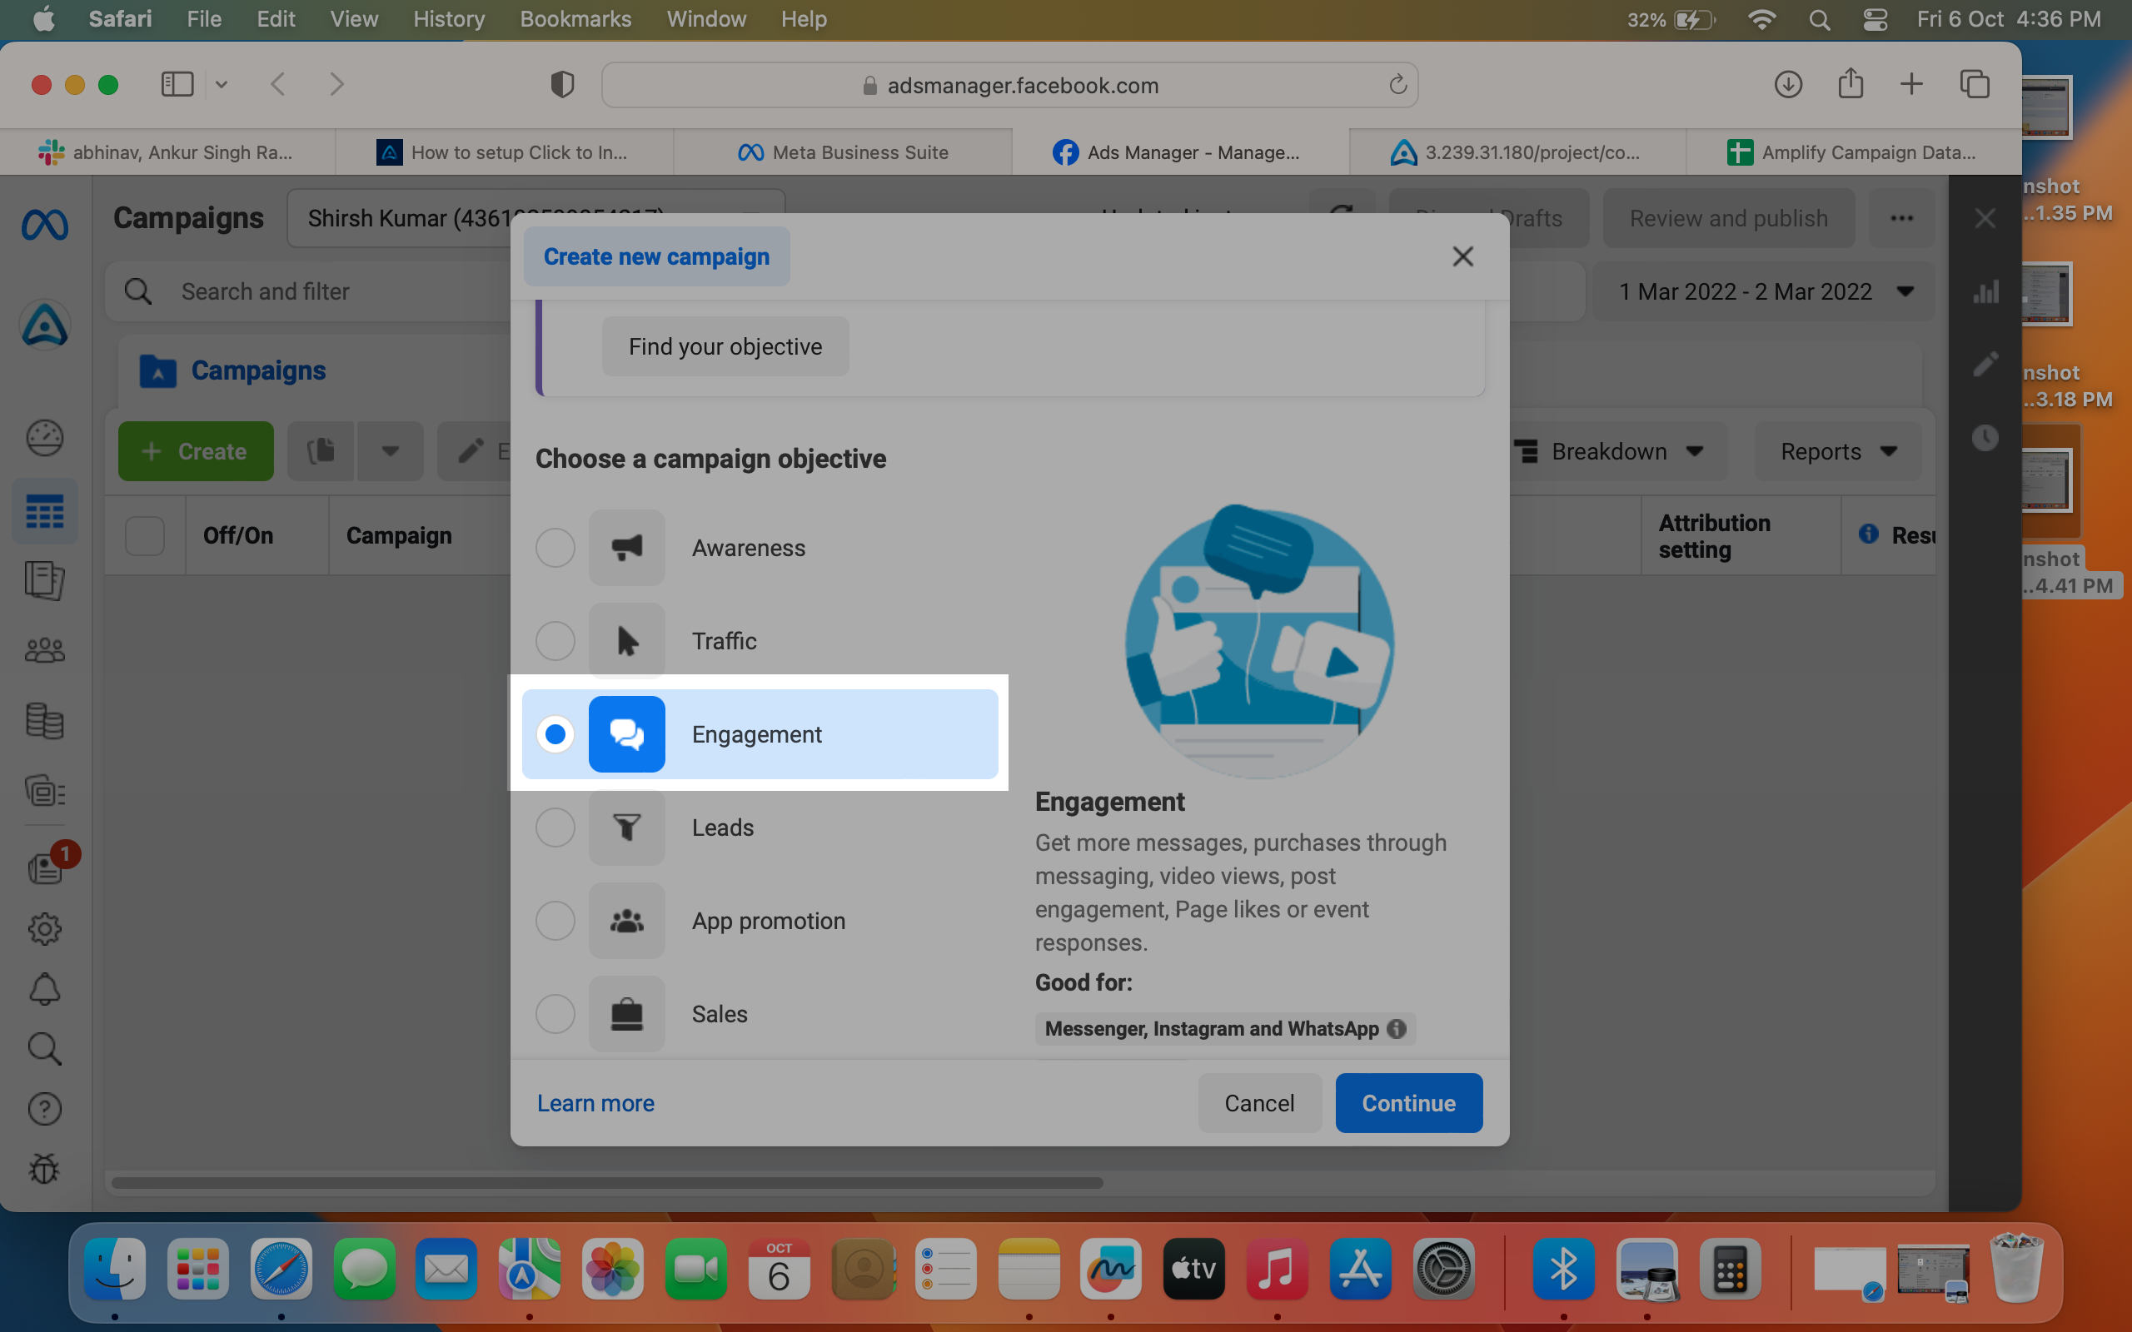Click the Continue button
This screenshot has width=2132, height=1332.
click(1407, 1103)
